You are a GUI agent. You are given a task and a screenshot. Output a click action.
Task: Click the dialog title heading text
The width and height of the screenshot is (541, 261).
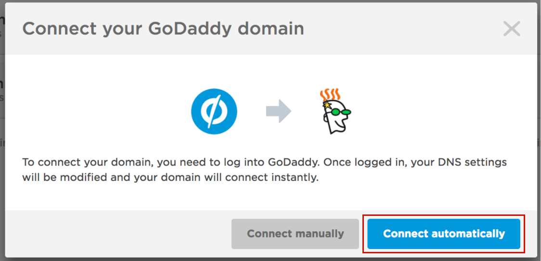click(x=163, y=30)
